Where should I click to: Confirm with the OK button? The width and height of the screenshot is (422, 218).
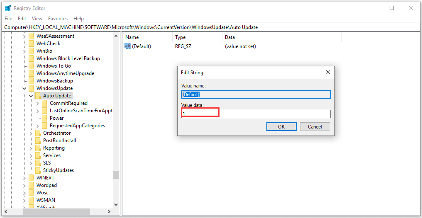pyautogui.click(x=281, y=126)
